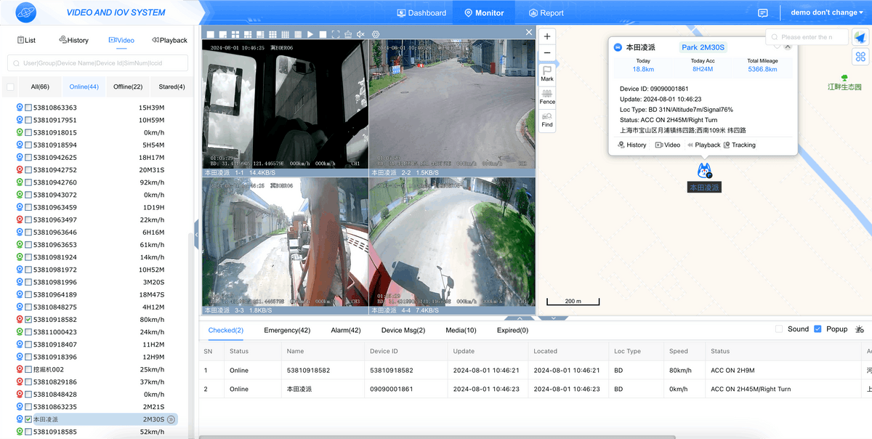Open video settings gear
872x439 pixels.
tap(376, 34)
